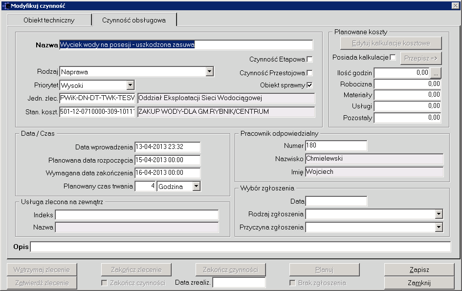Toggle the Posiada kalkulacje checkbox
The width and height of the screenshot is (462, 291).
click(393, 58)
